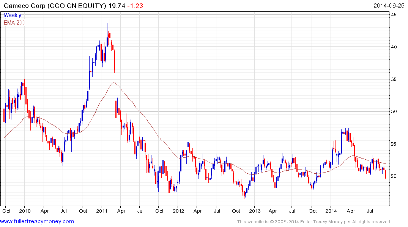Click the '2013' year axis label

[255, 211]
